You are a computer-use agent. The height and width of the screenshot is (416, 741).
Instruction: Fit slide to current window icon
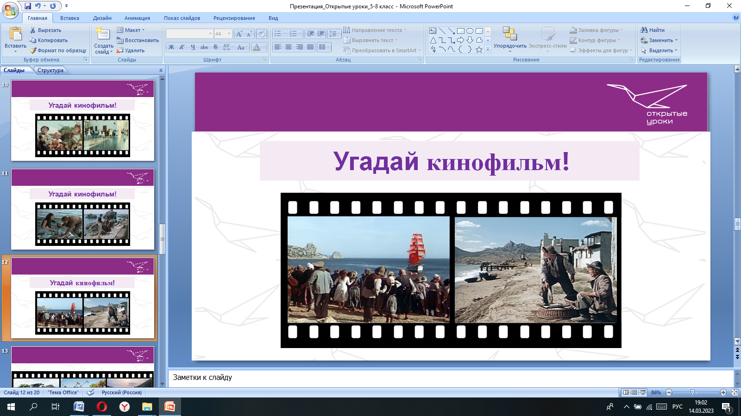pyautogui.click(x=735, y=392)
